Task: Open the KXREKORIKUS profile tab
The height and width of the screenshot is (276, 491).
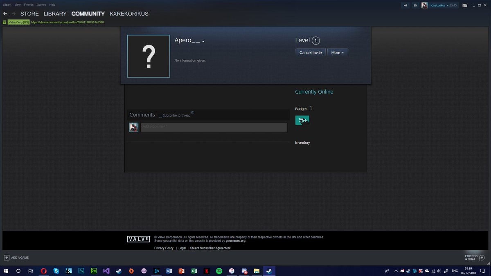Action: pos(129,14)
